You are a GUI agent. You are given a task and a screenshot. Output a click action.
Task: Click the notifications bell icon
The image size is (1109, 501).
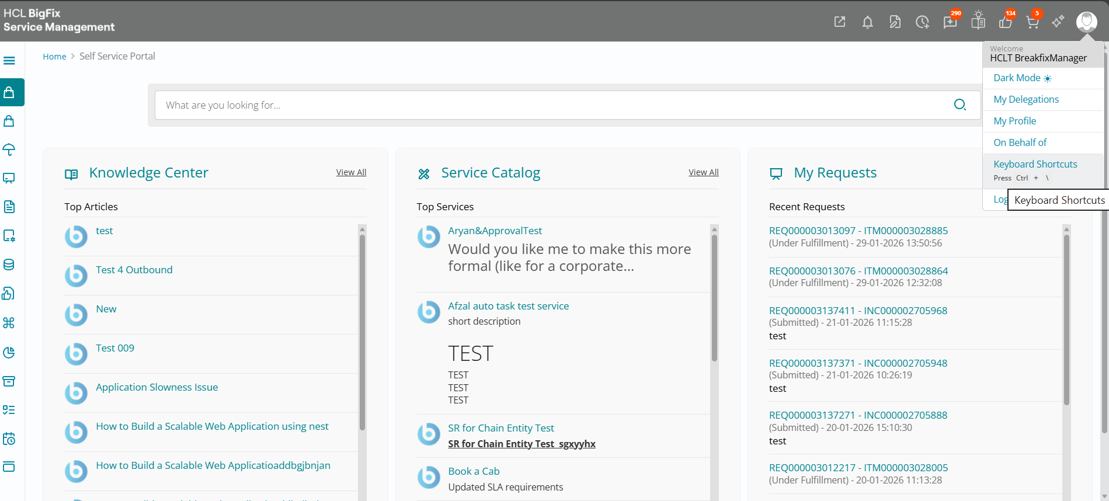tap(867, 22)
